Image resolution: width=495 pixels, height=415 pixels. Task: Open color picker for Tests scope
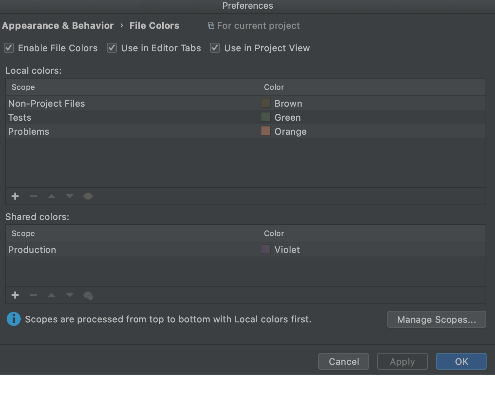pyautogui.click(x=265, y=117)
